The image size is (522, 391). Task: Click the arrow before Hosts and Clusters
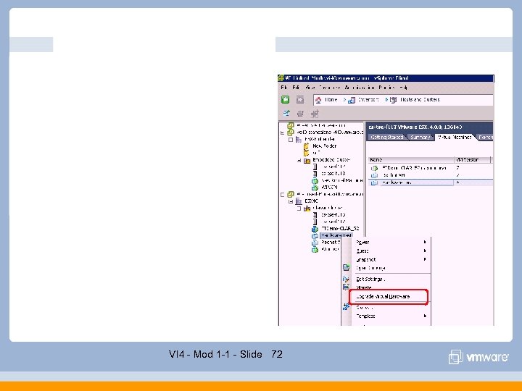coord(386,99)
